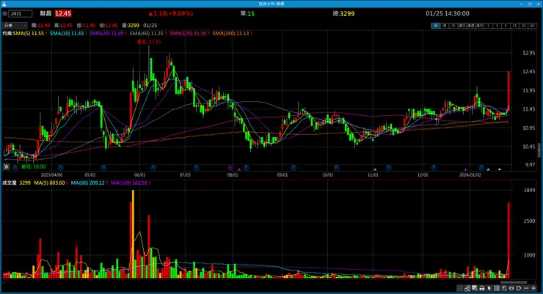Screen dimensions: 543x294
Task: Click the split panel layout icon
Action: coord(497,288)
